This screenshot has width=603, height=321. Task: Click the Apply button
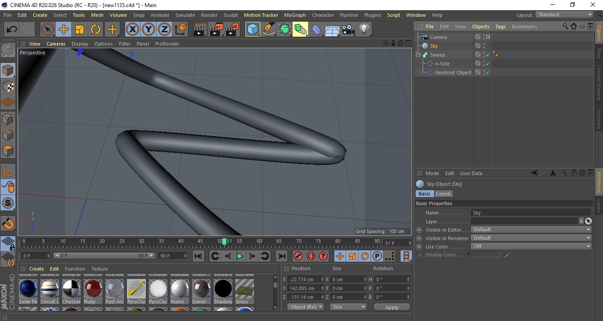point(392,307)
